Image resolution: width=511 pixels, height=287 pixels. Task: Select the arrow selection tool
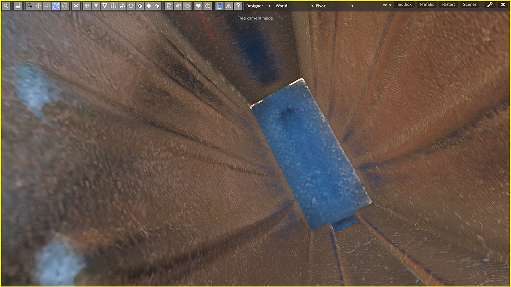[30, 6]
